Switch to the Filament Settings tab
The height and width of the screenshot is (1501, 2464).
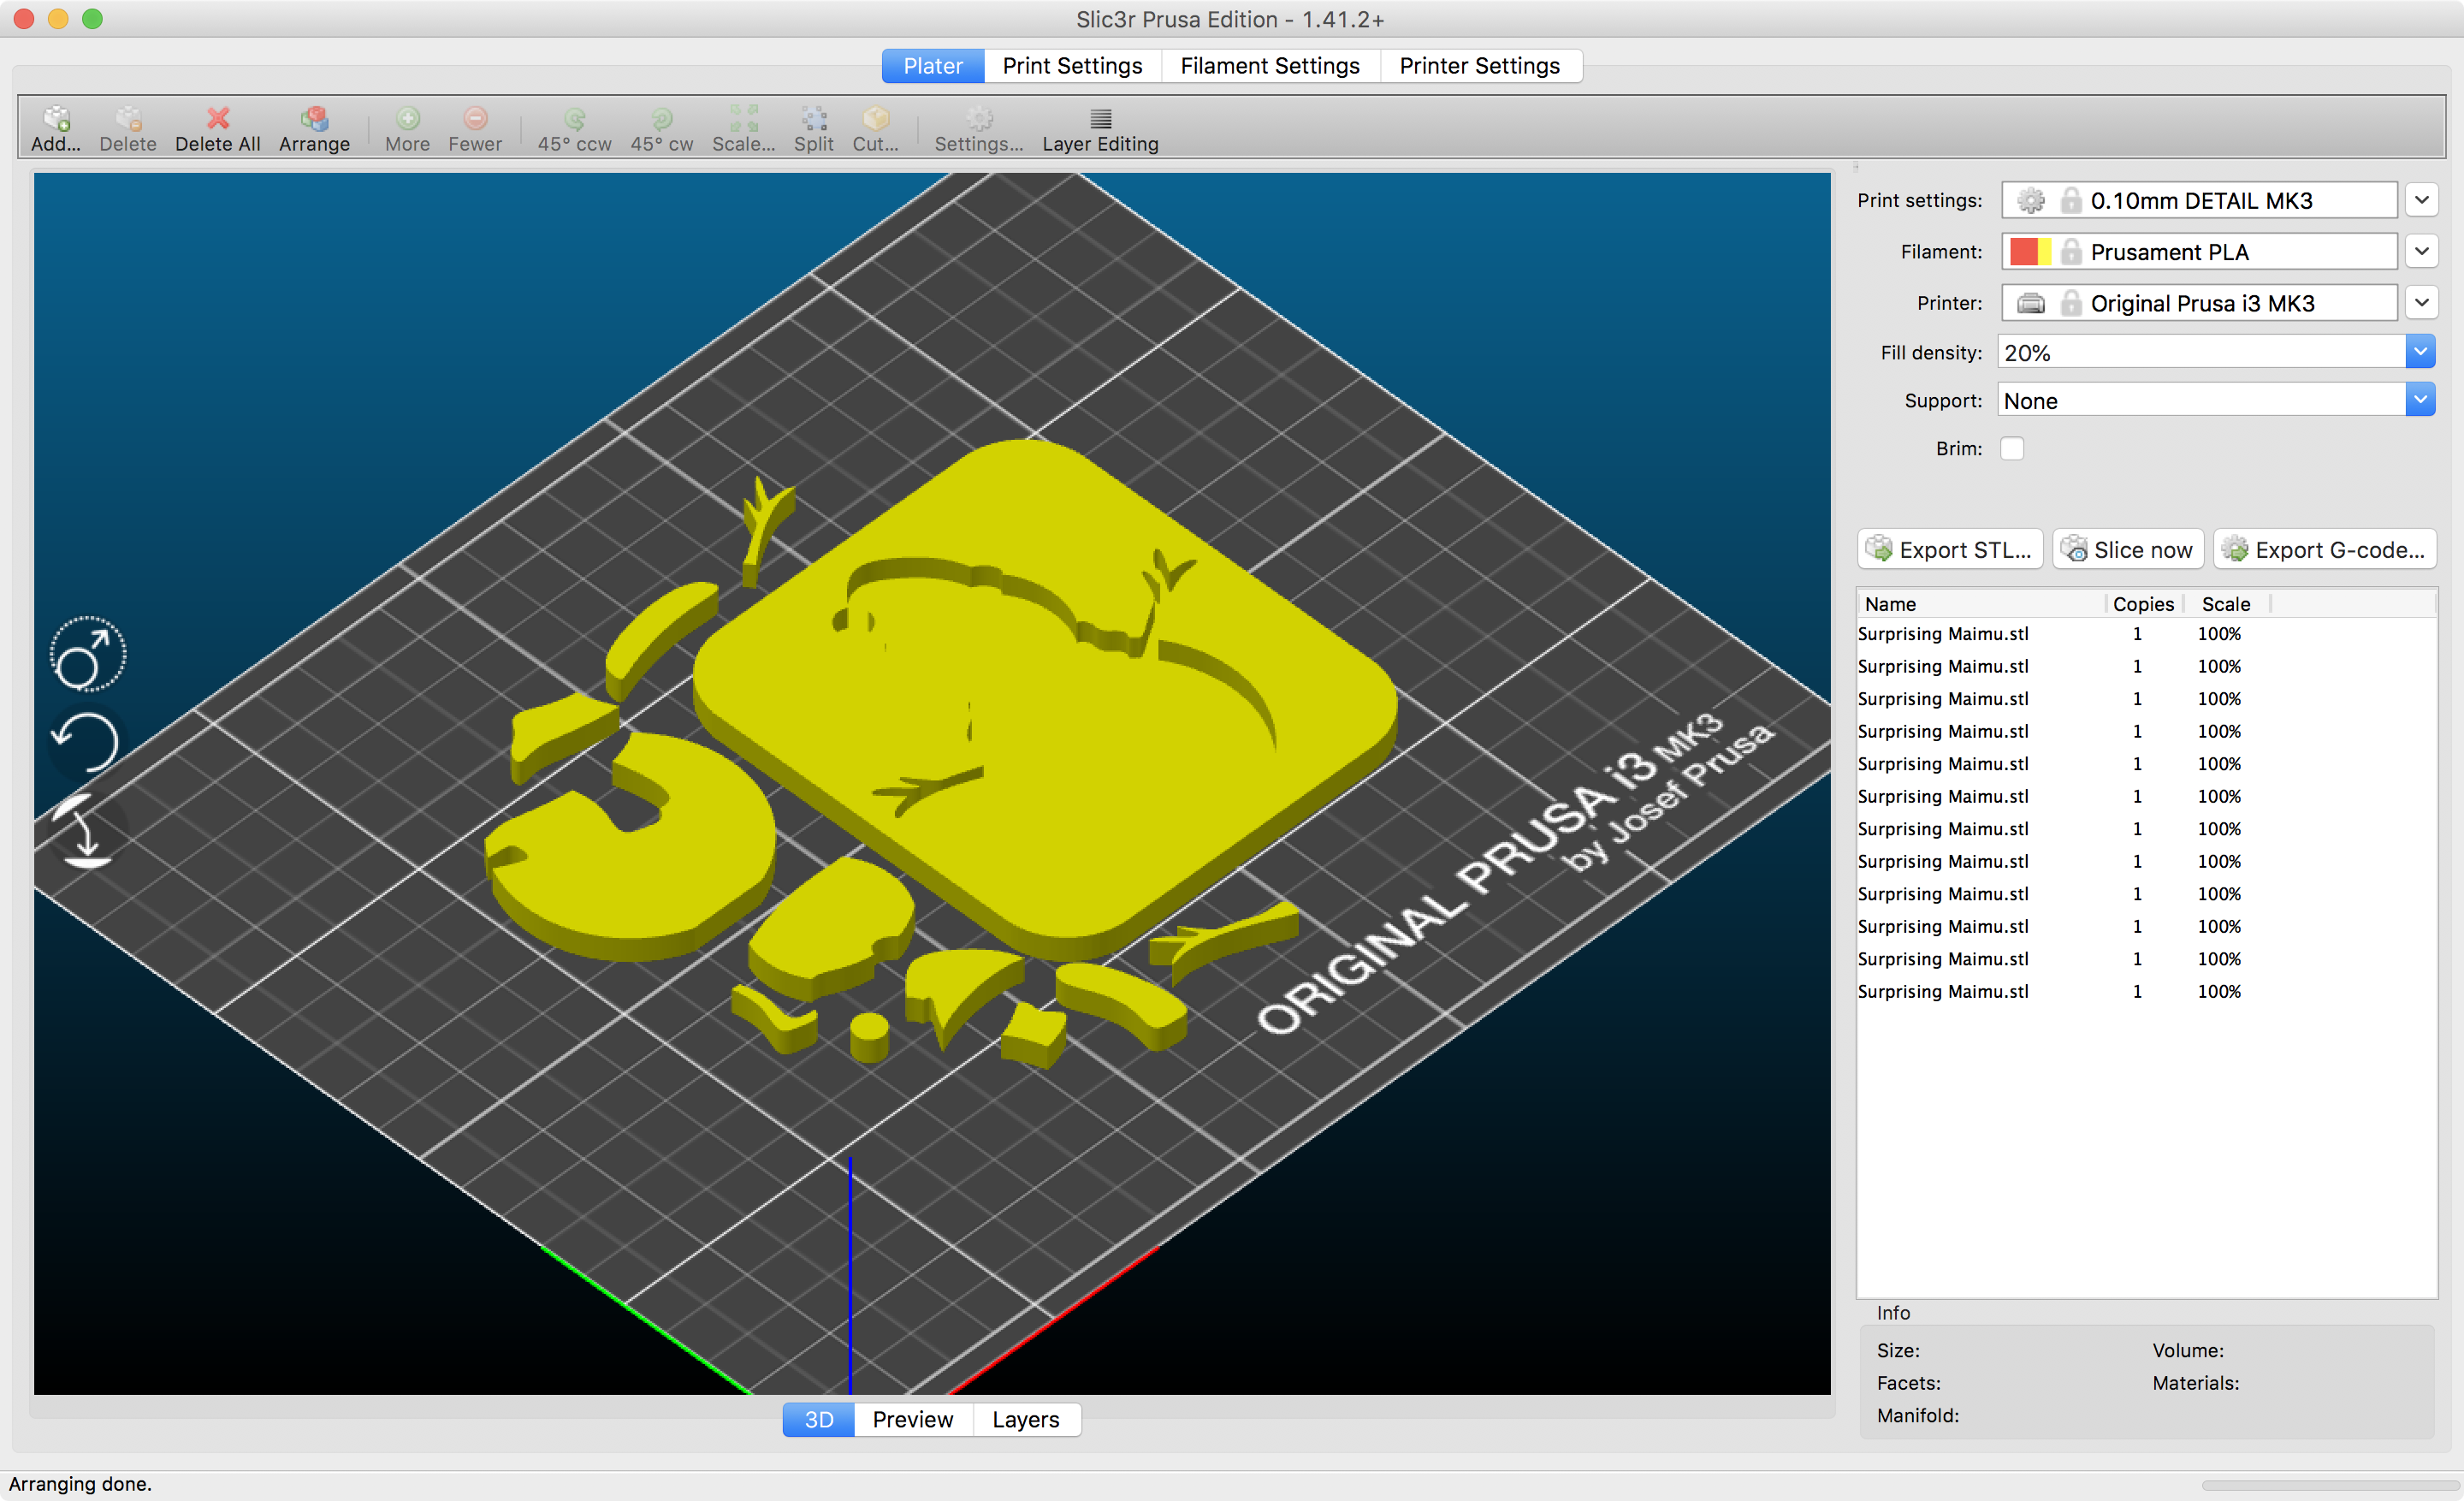point(1269,66)
